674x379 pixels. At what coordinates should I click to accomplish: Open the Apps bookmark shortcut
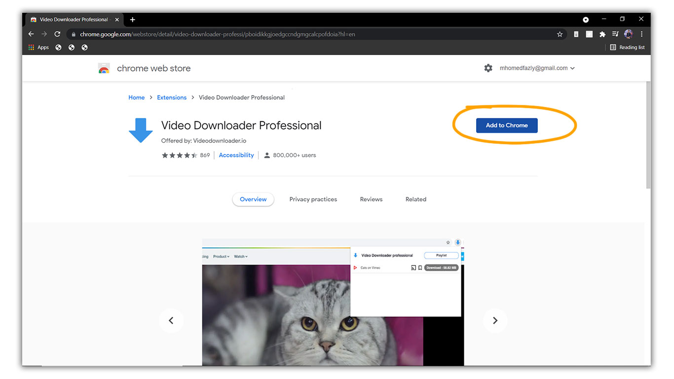point(39,47)
